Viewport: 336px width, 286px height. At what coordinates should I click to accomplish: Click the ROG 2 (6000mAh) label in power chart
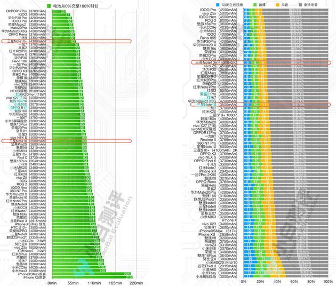[x=221, y=20]
